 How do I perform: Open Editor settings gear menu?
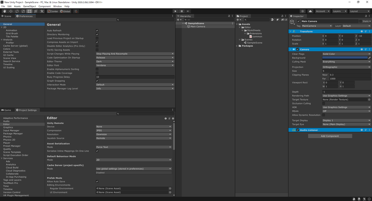[173, 118]
